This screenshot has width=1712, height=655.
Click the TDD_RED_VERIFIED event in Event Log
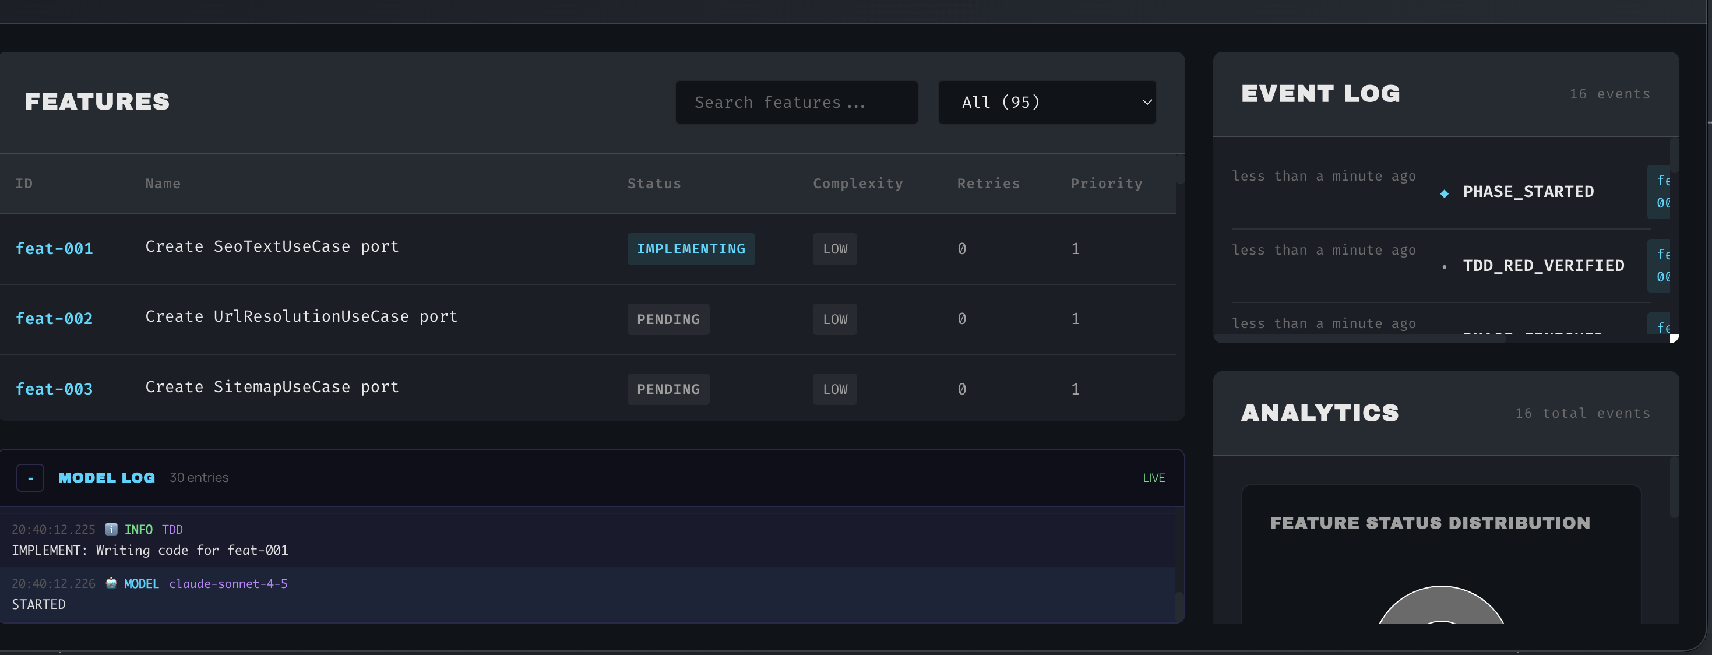click(1543, 265)
